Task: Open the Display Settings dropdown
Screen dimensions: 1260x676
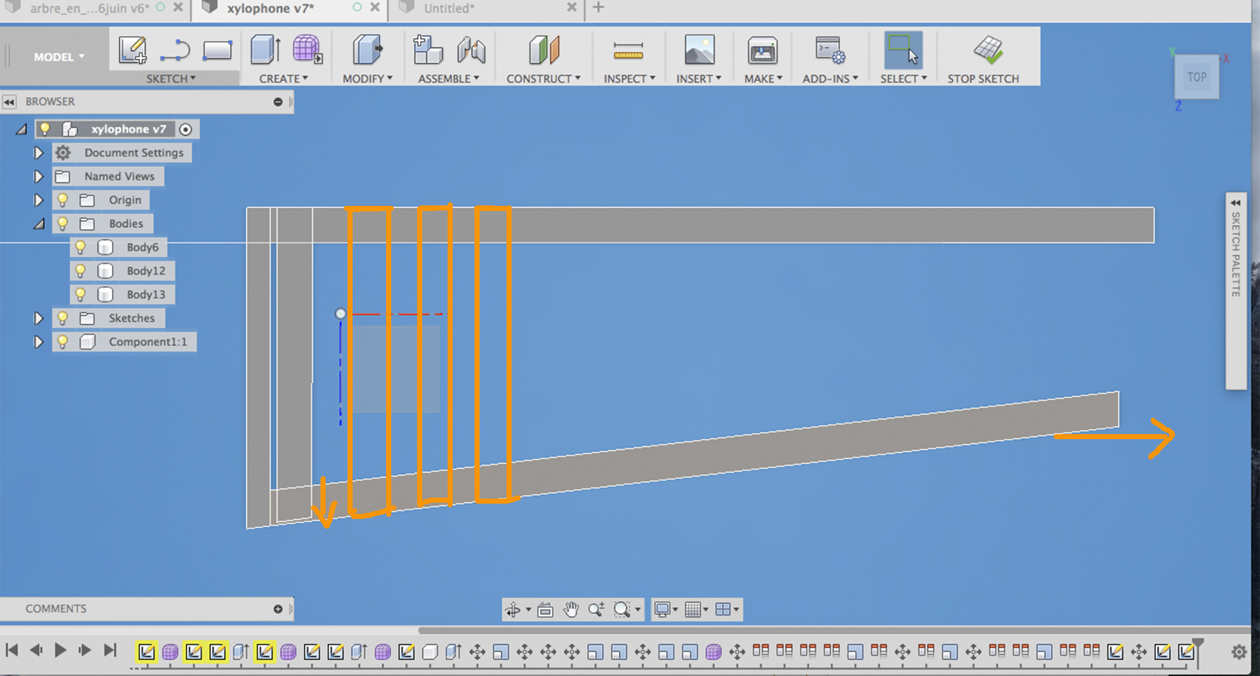Action: point(667,609)
